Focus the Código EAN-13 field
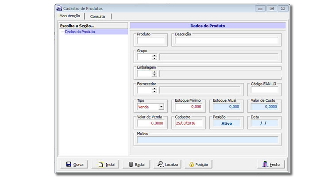332x177 pixels. pos(264,90)
